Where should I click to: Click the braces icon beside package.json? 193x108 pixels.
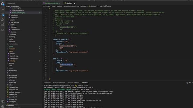click(8, 94)
